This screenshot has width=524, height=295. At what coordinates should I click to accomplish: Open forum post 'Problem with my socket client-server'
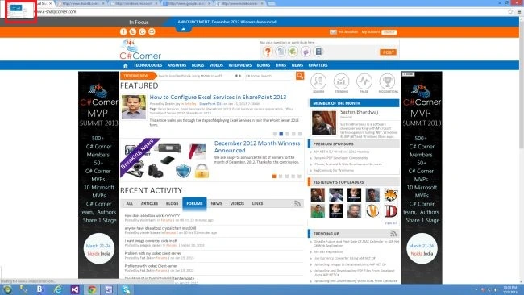tap(152, 253)
